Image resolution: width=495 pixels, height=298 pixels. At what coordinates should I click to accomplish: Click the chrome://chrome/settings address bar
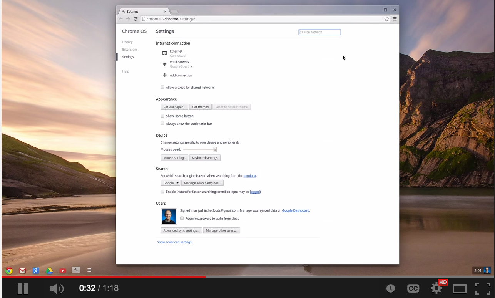coord(265,19)
